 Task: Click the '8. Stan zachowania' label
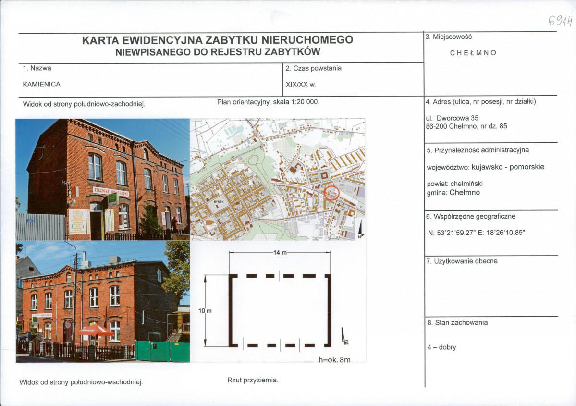click(458, 322)
